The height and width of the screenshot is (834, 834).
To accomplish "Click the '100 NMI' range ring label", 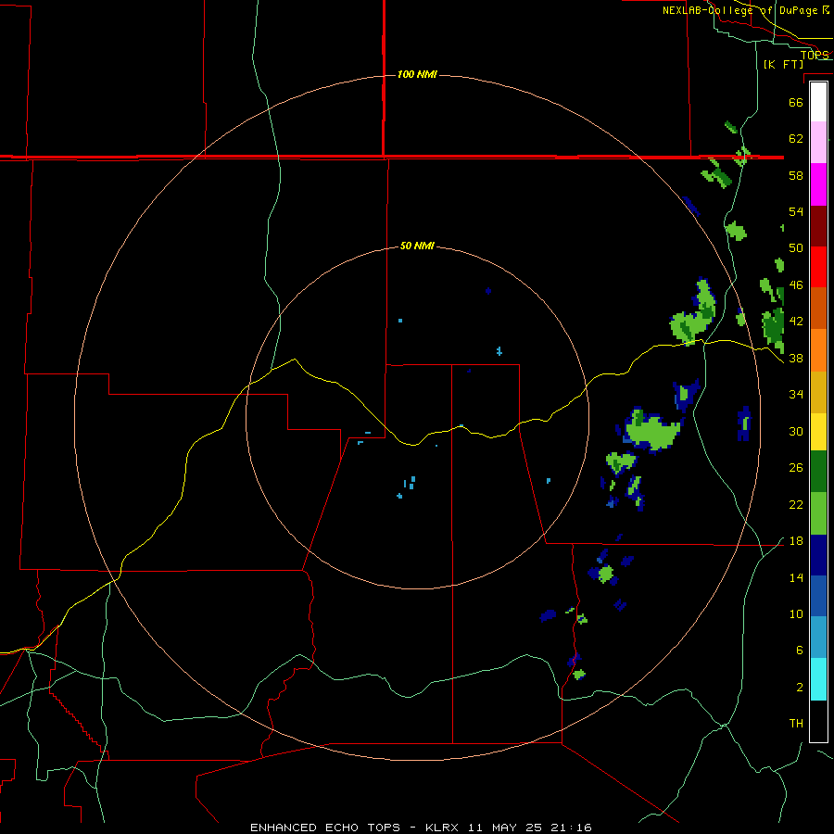I will click(x=417, y=74).
